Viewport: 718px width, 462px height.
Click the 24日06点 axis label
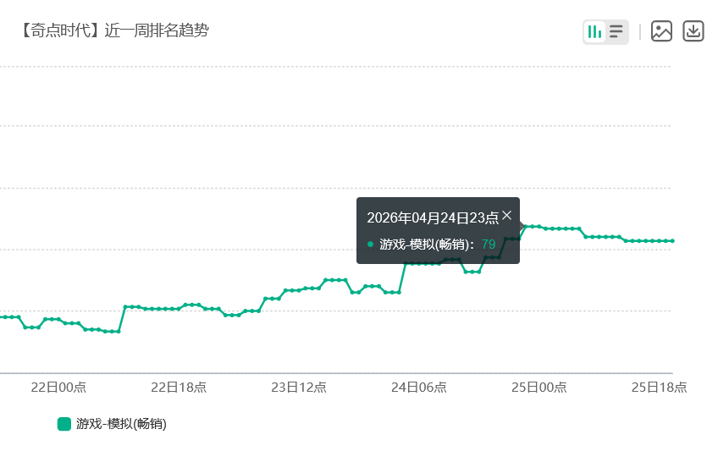[x=418, y=388]
